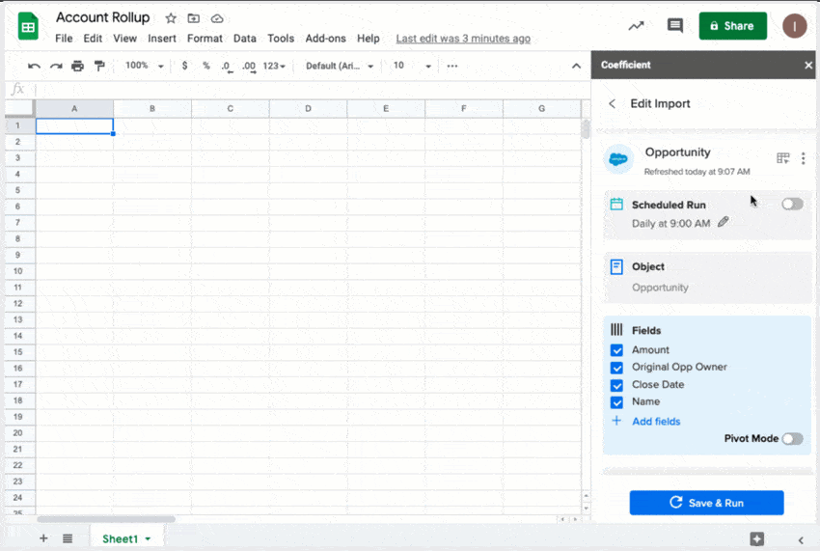Screen dimensions: 820x551
Task: Uncheck the Close Date field checkbox
Action: tap(617, 385)
